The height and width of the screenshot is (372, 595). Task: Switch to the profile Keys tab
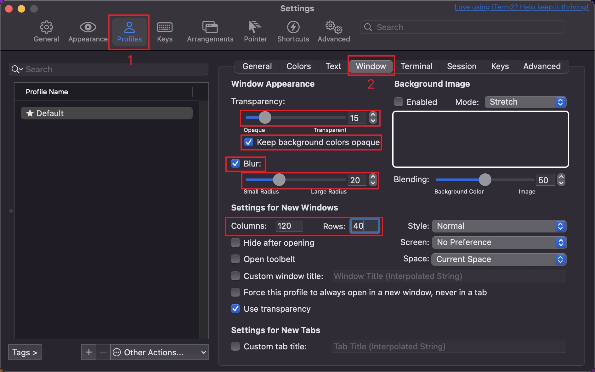(500, 66)
